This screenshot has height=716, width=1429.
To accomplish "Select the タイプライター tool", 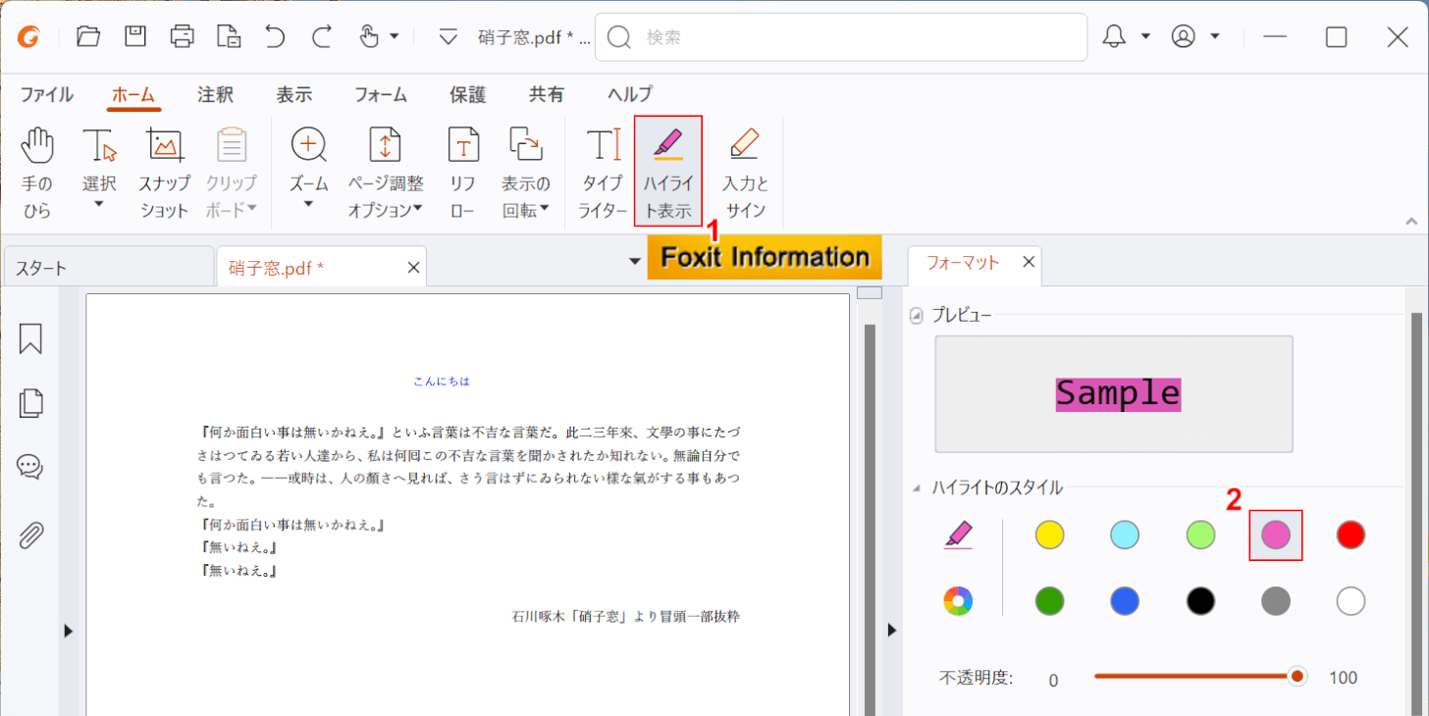I will tap(603, 173).
